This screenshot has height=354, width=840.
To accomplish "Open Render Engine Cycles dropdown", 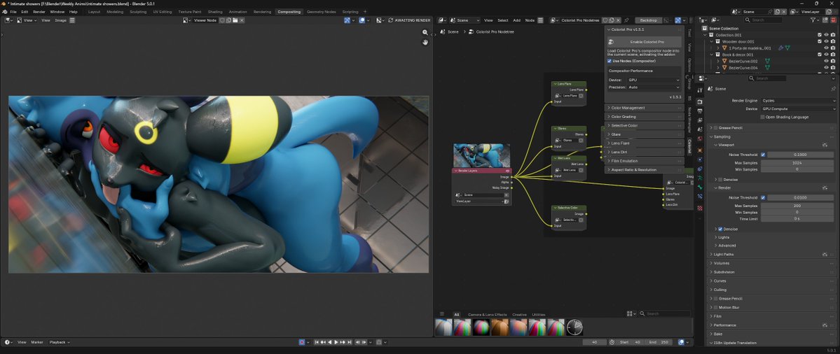I will click(x=798, y=101).
